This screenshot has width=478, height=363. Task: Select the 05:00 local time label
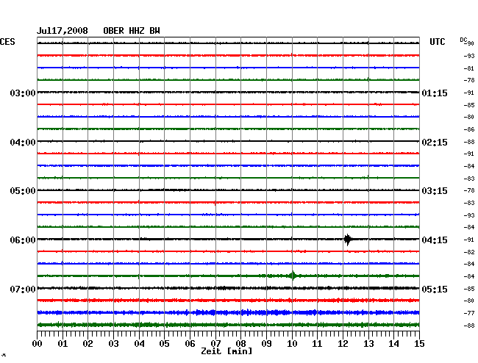23,191
